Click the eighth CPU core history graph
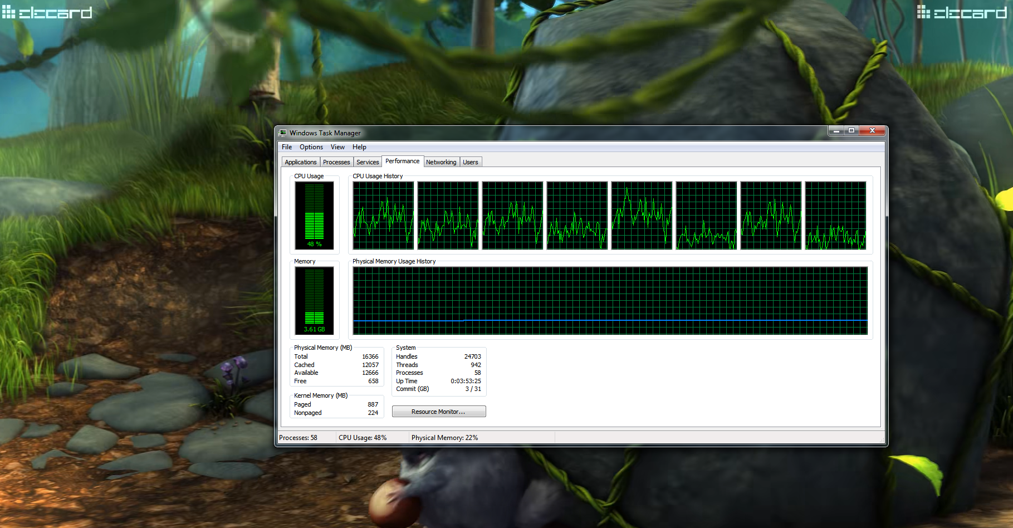 (x=835, y=216)
